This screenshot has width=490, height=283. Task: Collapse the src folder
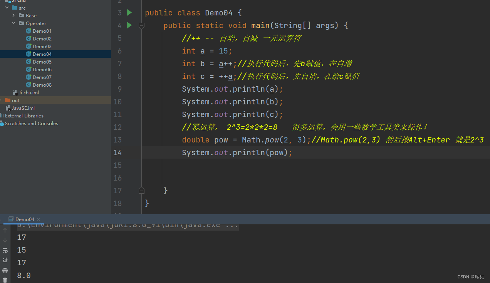tap(7, 8)
